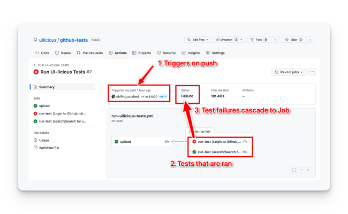Click the Triggered via push 1 hour ago text
348x214 pixels.
pos(131,90)
